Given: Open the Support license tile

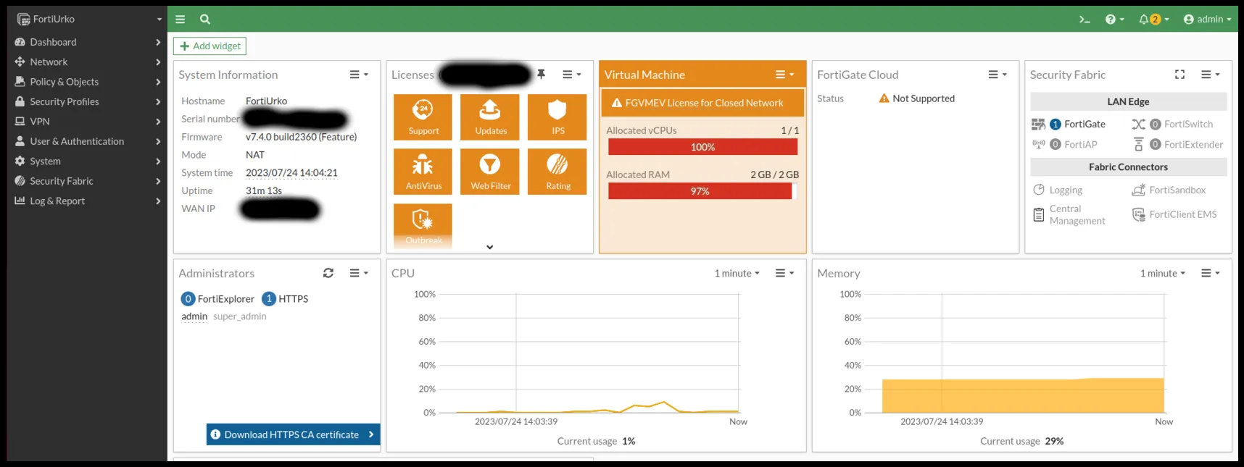Looking at the screenshot, I should pyautogui.click(x=423, y=117).
